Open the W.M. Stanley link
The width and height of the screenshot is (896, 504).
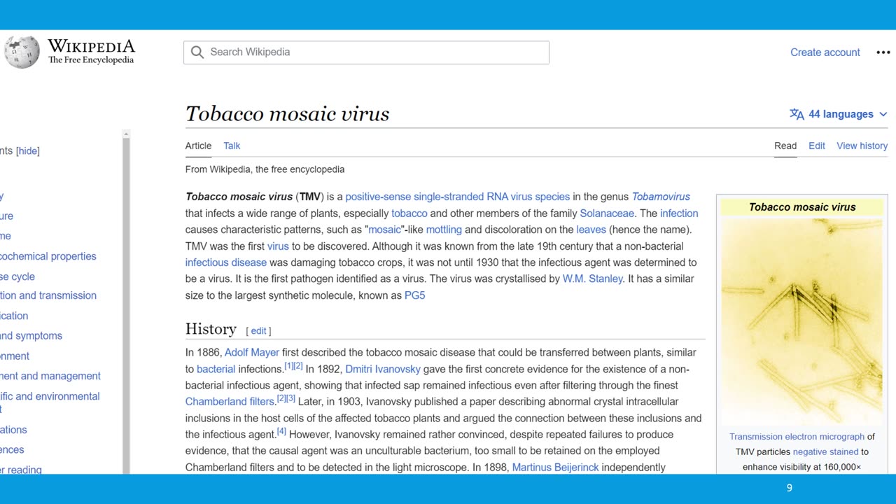coord(592,279)
